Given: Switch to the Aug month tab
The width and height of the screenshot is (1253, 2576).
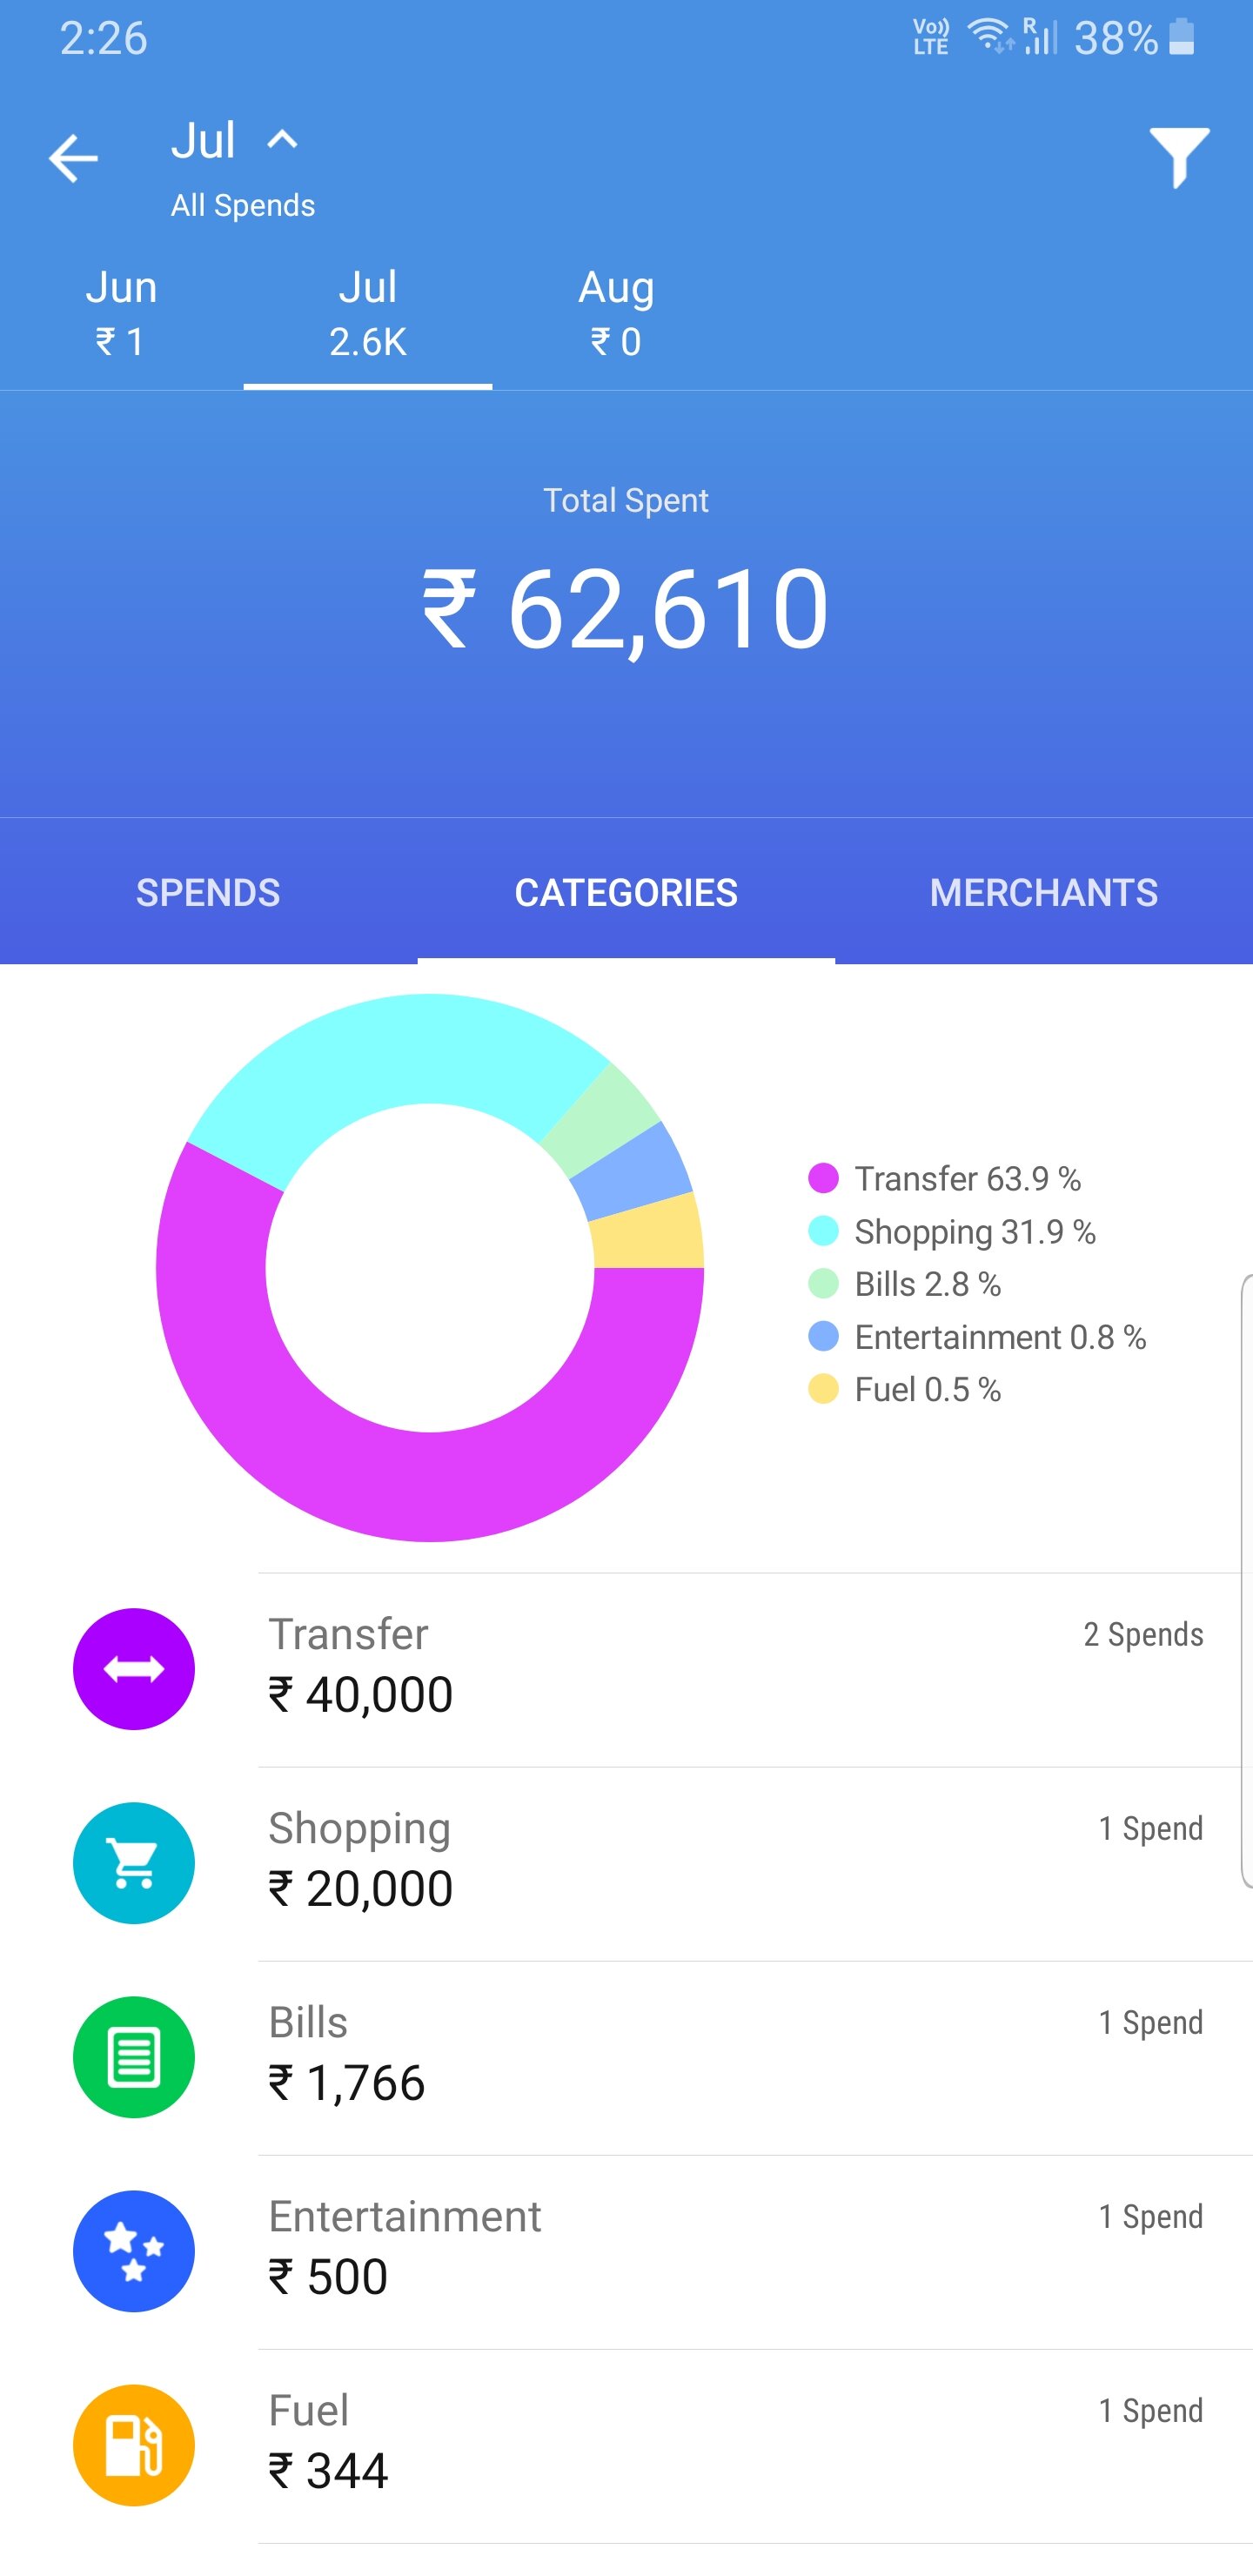Looking at the screenshot, I should (616, 313).
